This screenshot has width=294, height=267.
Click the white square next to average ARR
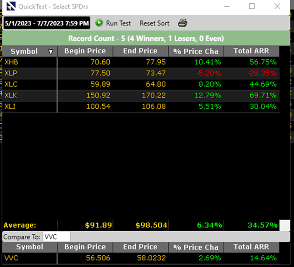[285, 226]
